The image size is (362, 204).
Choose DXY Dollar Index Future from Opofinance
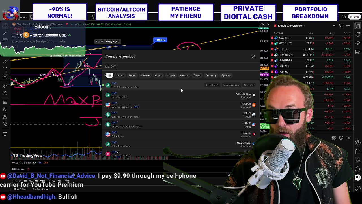(181, 144)
